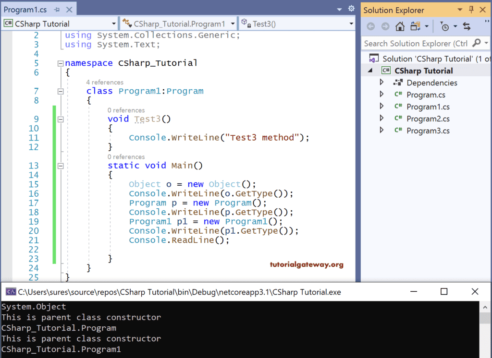Click Solution 'CSharp Tutorial' root node
The height and width of the screenshot is (358, 492).
[428, 59]
